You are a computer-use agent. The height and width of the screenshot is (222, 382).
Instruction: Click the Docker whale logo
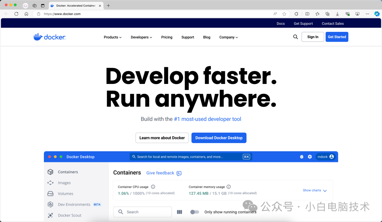pyautogui.click(x=50, y=37)
